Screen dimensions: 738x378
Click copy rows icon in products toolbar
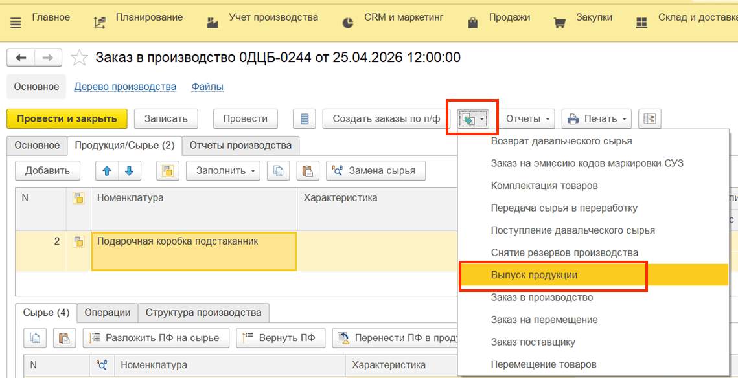click(279, 171)
